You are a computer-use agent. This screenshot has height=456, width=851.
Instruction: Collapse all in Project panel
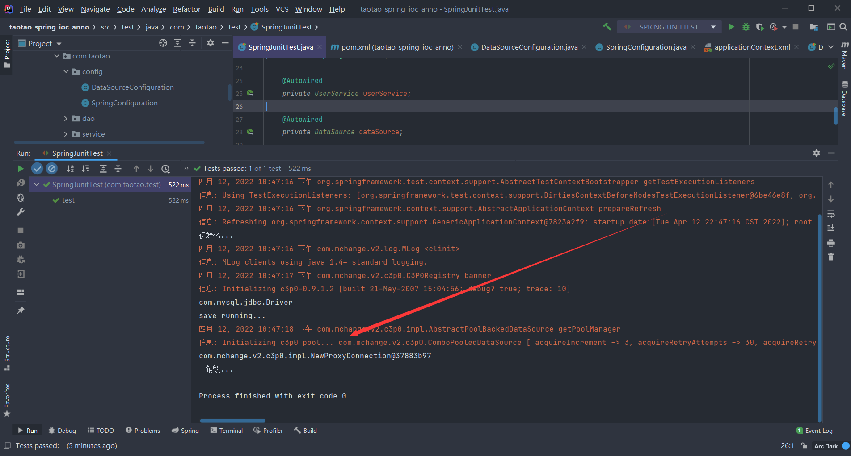[x=192, y=43]
